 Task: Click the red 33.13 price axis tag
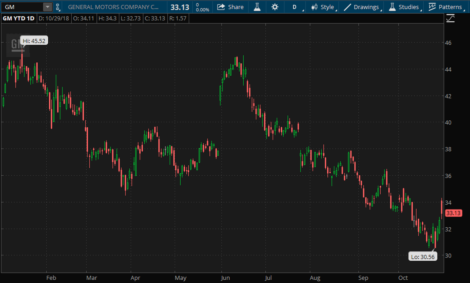click(x=453, y=213)
